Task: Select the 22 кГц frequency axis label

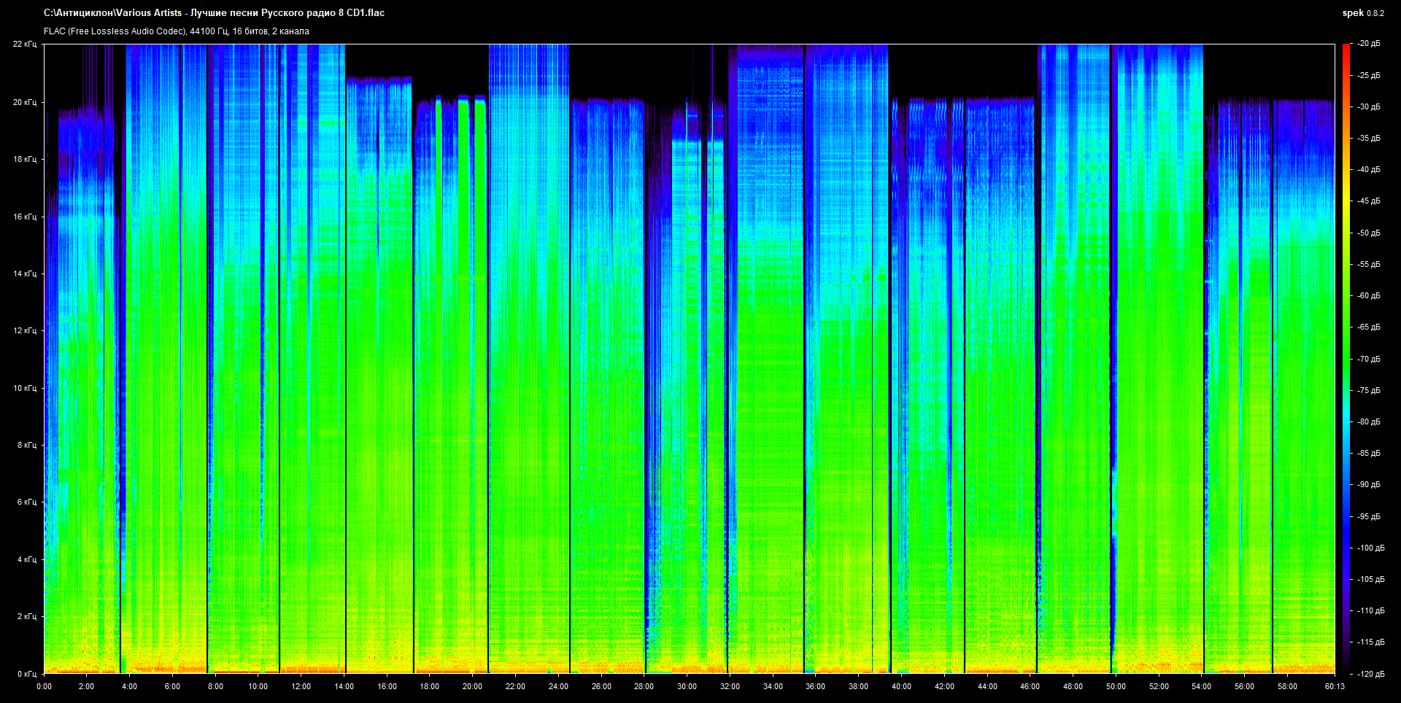Action: [x=25, y=44]
